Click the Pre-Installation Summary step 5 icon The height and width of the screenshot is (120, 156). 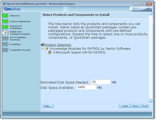pyautogui.click(x=6, y=39)
